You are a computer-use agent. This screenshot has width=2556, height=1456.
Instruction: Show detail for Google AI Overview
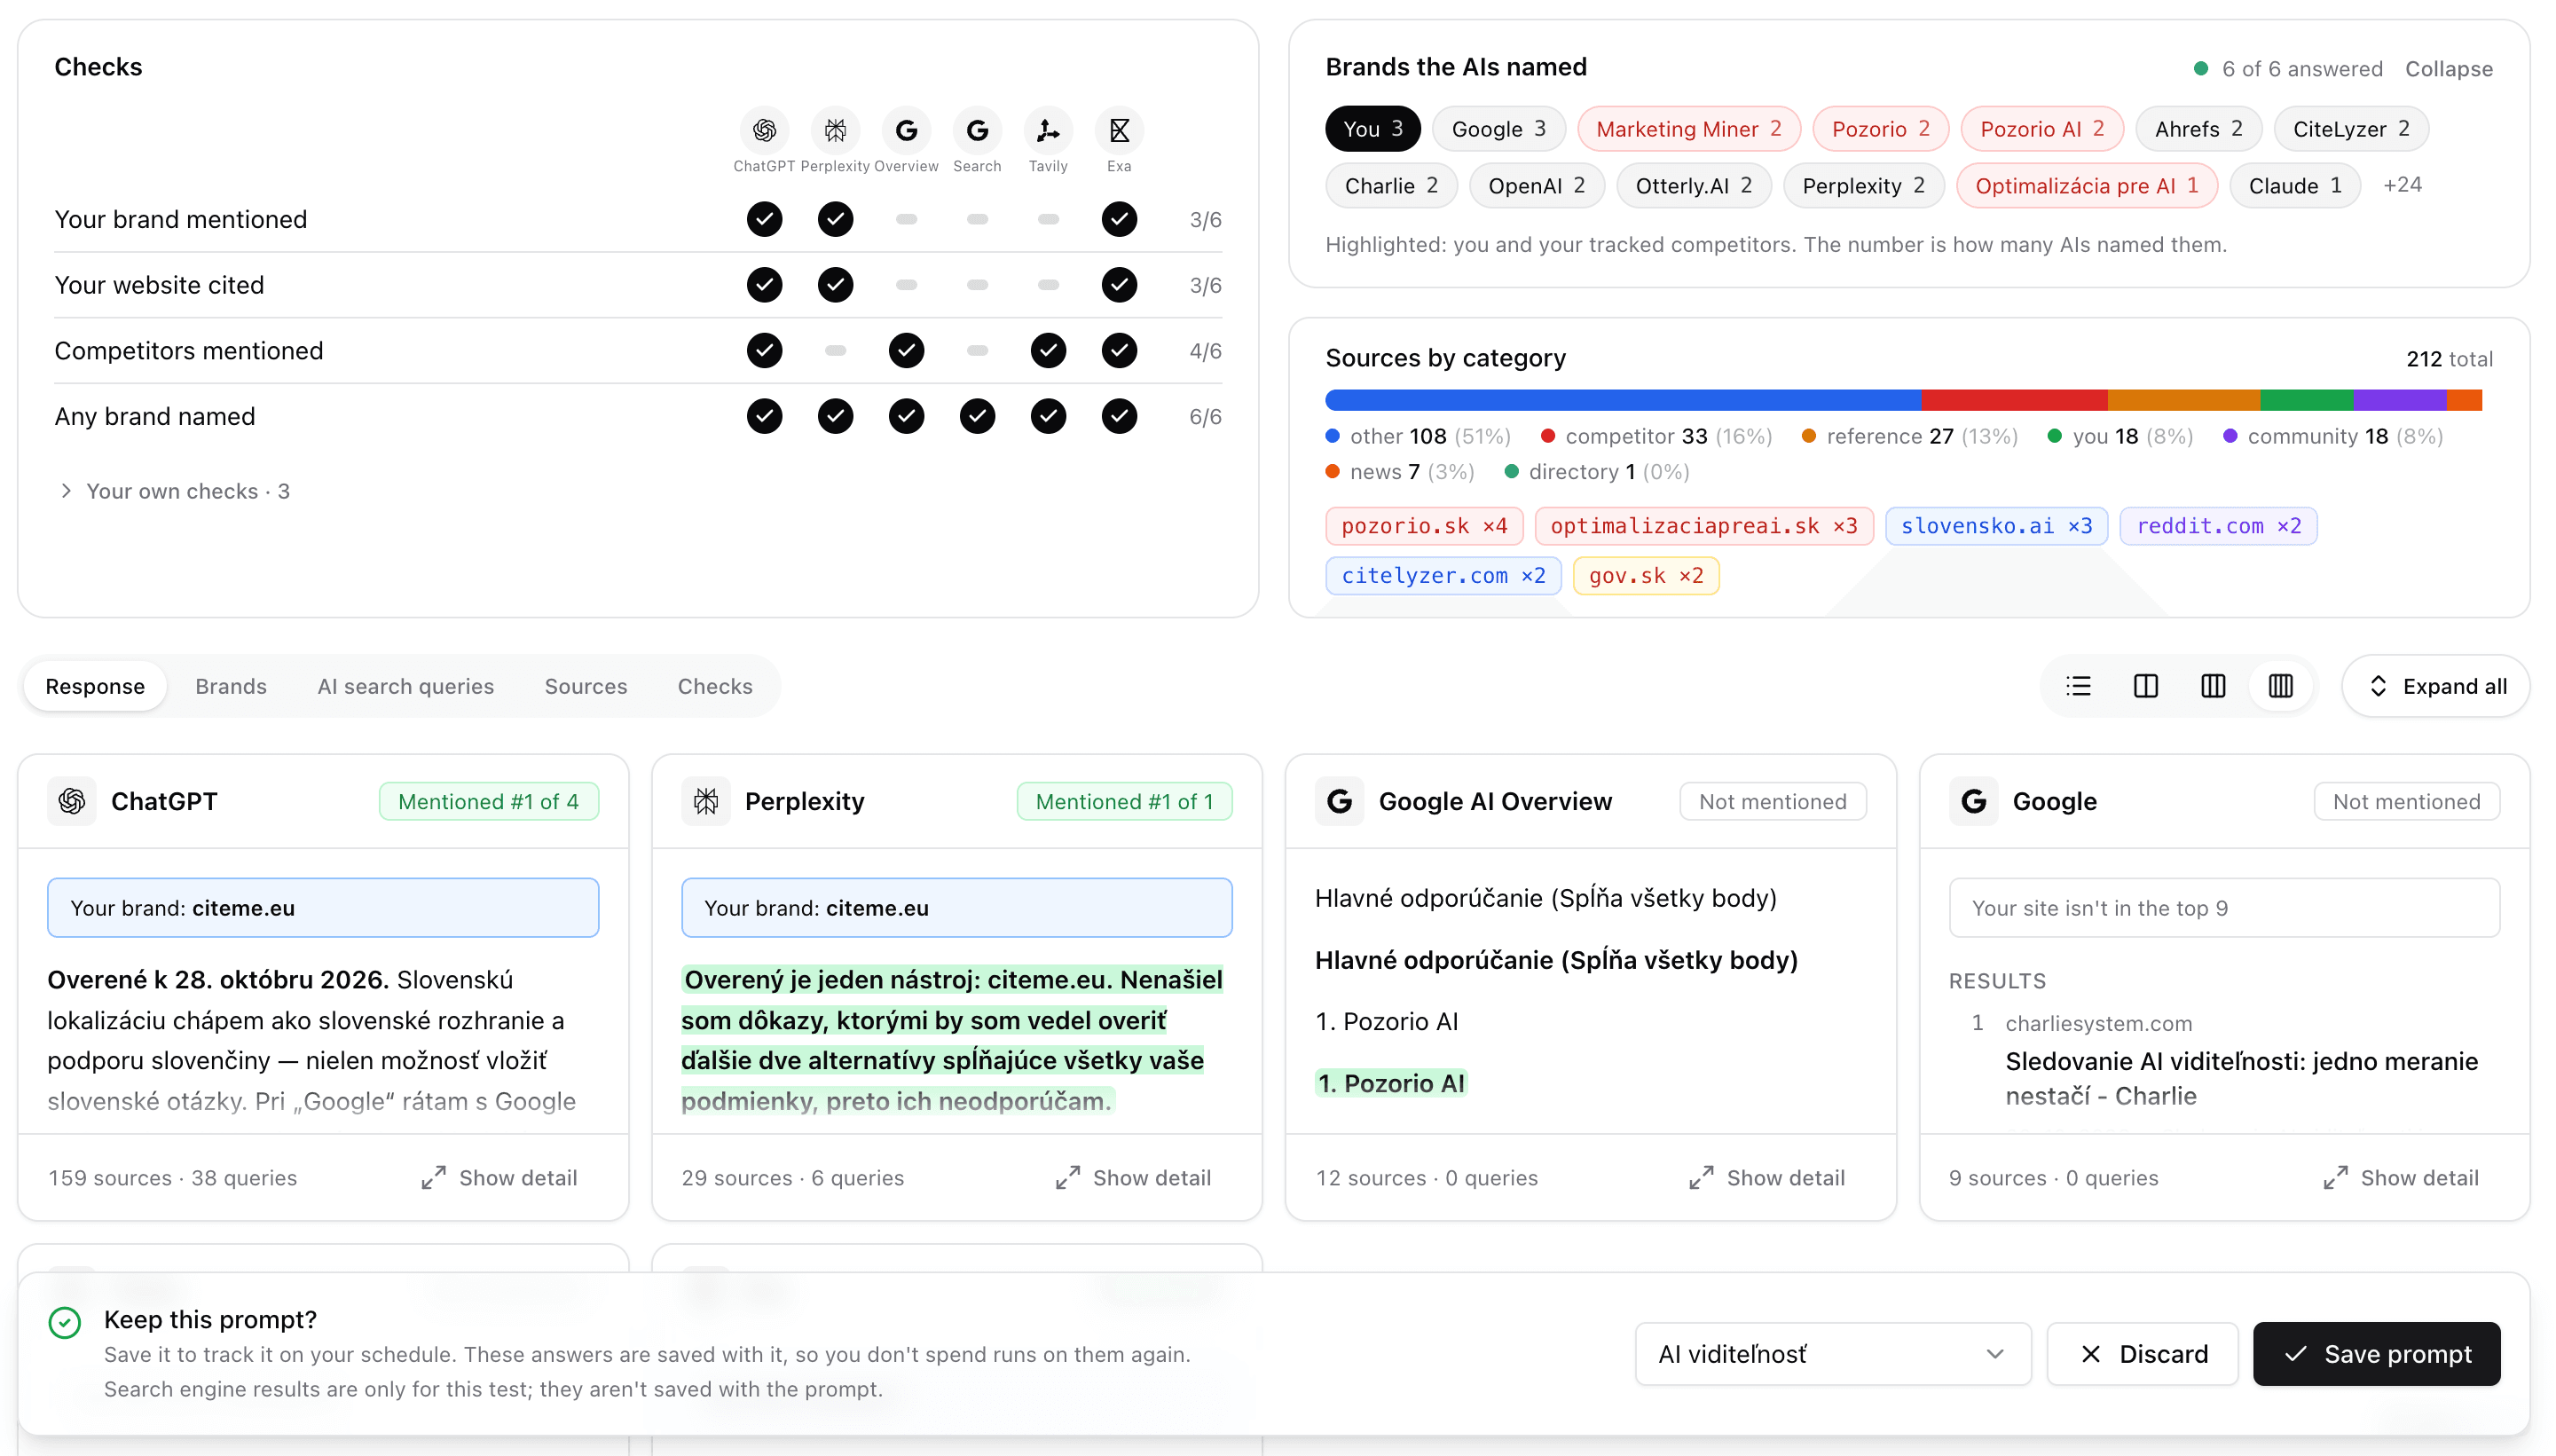click(1766, 1177)
